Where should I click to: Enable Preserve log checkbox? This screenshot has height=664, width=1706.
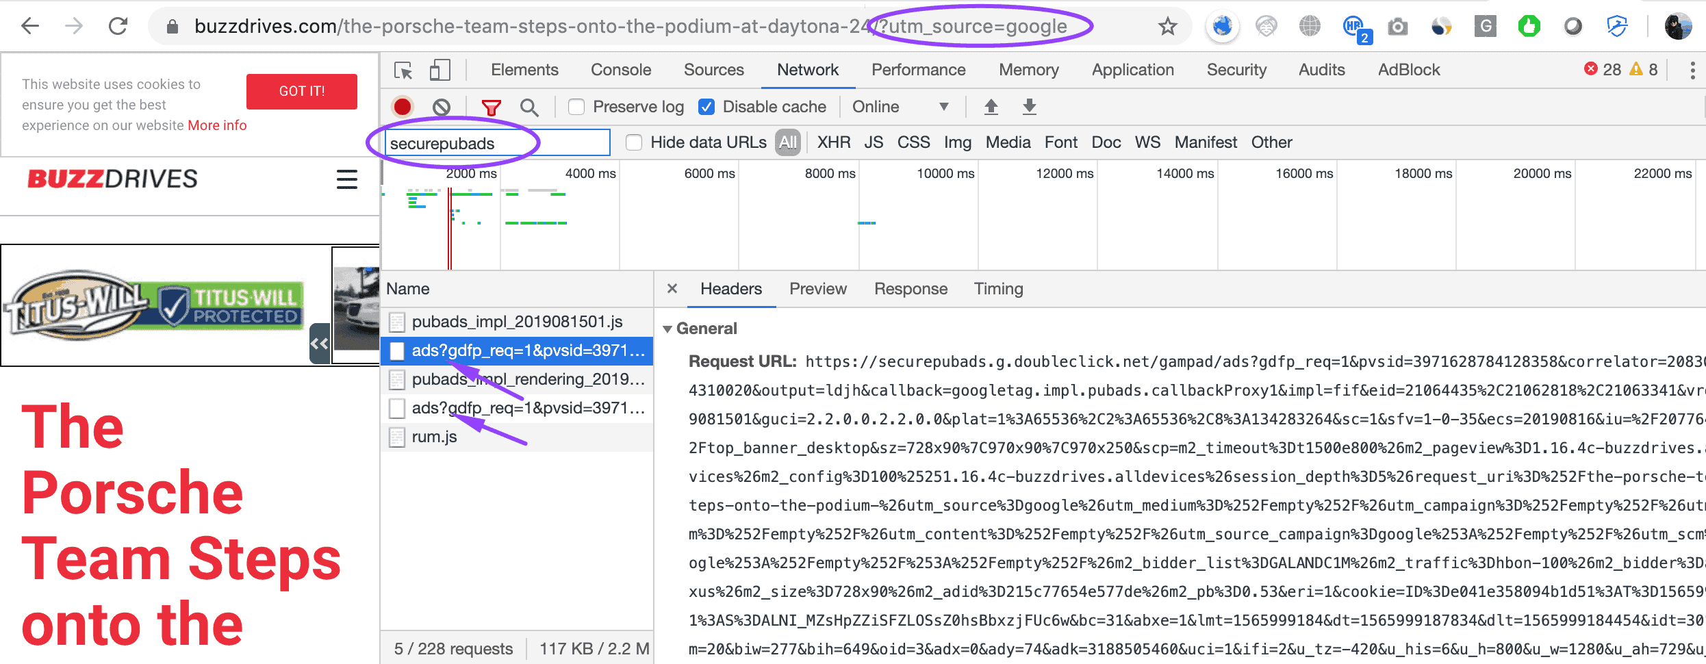tap(576, 107)
